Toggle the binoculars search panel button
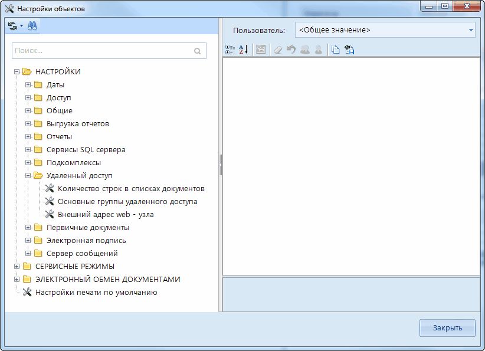The image size is (485, 351). tap(32, 26)
